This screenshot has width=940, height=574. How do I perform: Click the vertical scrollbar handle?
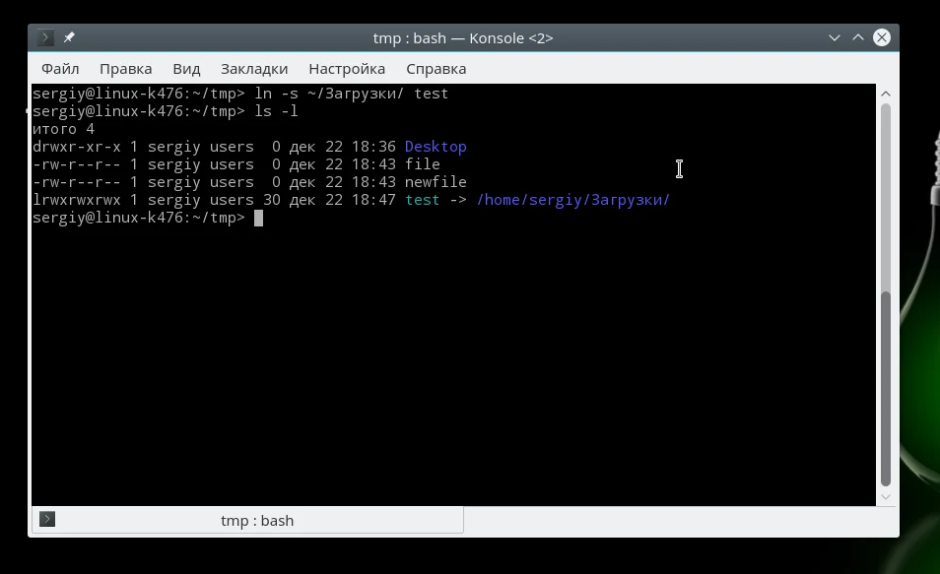click(886, 388)
